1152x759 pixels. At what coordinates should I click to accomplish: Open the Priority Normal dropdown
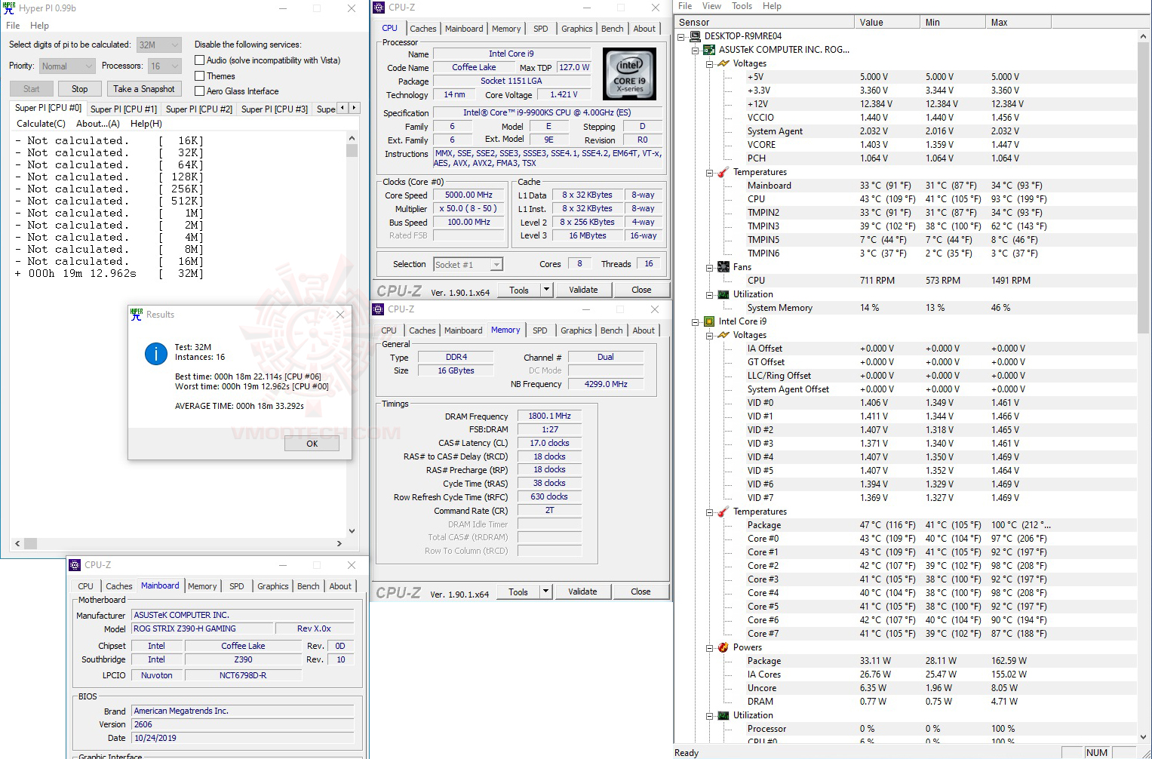66,66
